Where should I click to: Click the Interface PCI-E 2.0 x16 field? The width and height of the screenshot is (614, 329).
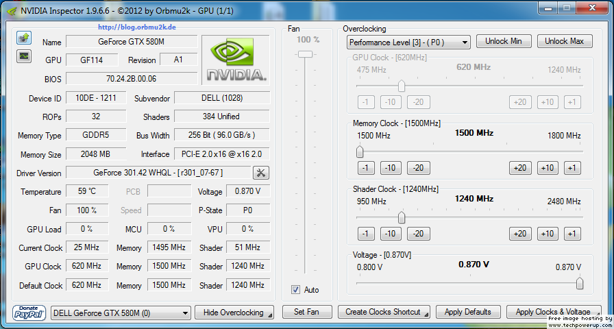point(222,154)
